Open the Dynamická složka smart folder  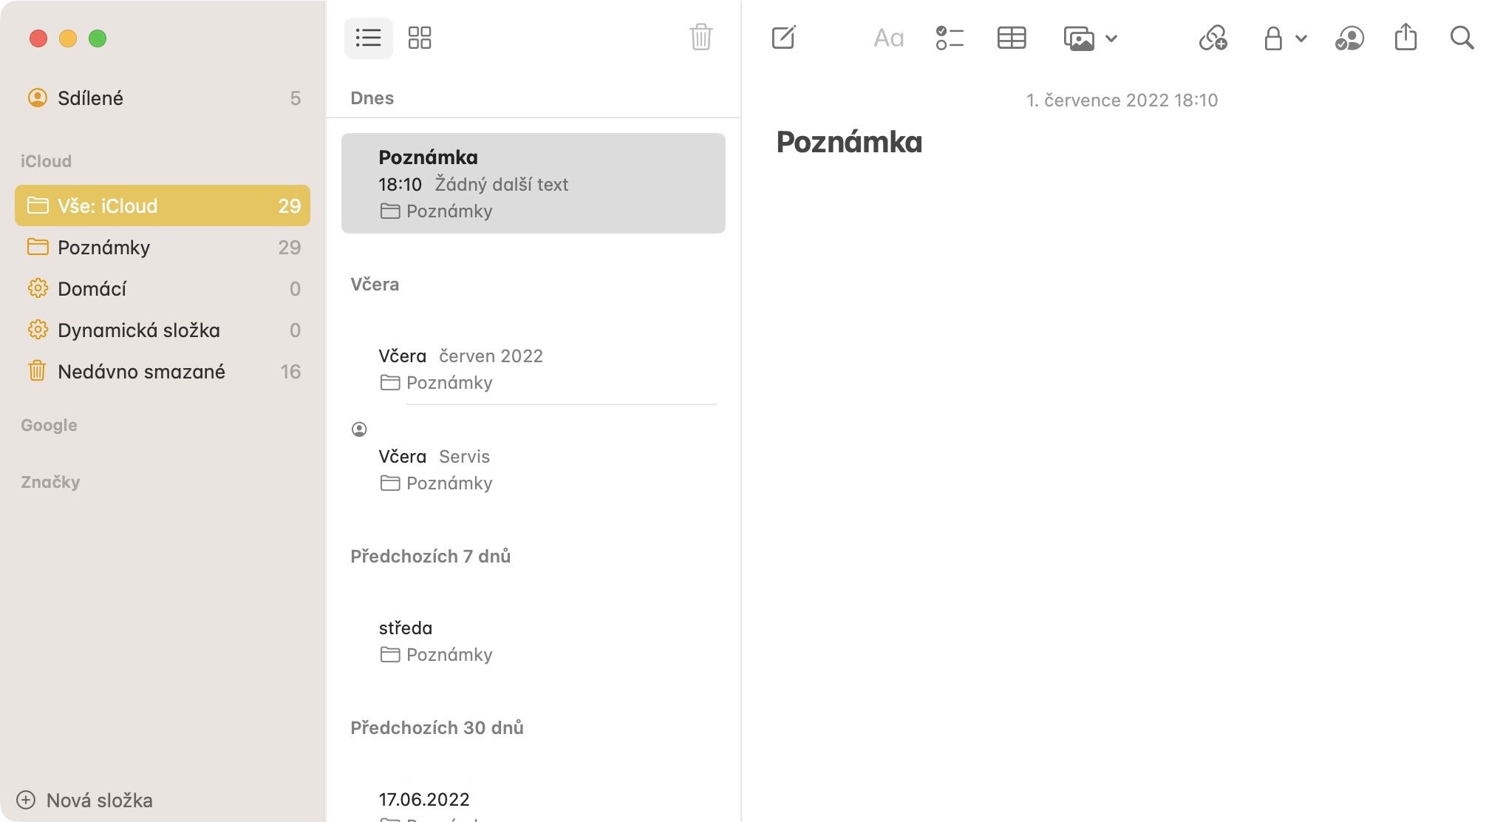[138, 330]
